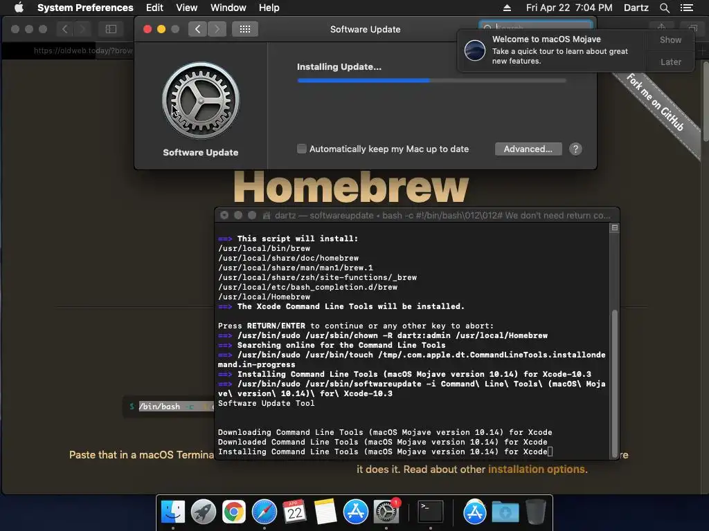Open the Help menu

[269, 8]
